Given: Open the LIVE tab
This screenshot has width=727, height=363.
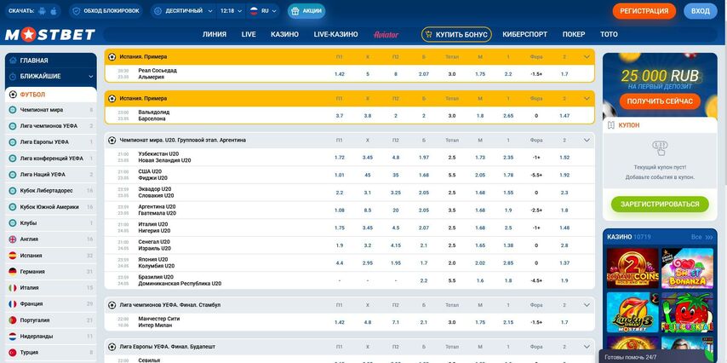Looking at the screenshot, I should tap(249, 35).
